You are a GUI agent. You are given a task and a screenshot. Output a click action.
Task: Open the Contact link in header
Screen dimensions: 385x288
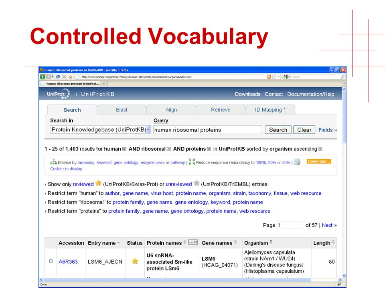274,94
